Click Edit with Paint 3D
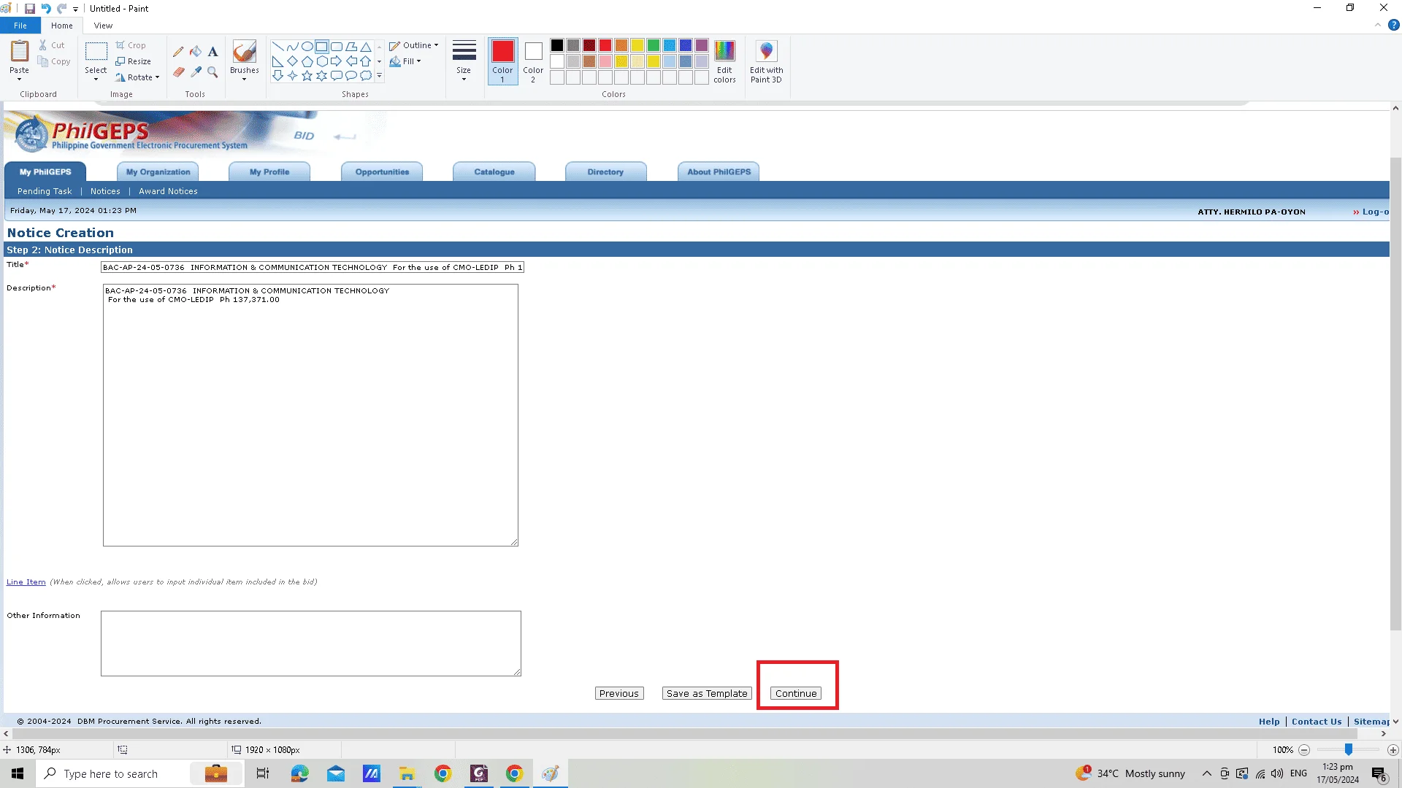The image size is (1402, 788). point(766,62)
